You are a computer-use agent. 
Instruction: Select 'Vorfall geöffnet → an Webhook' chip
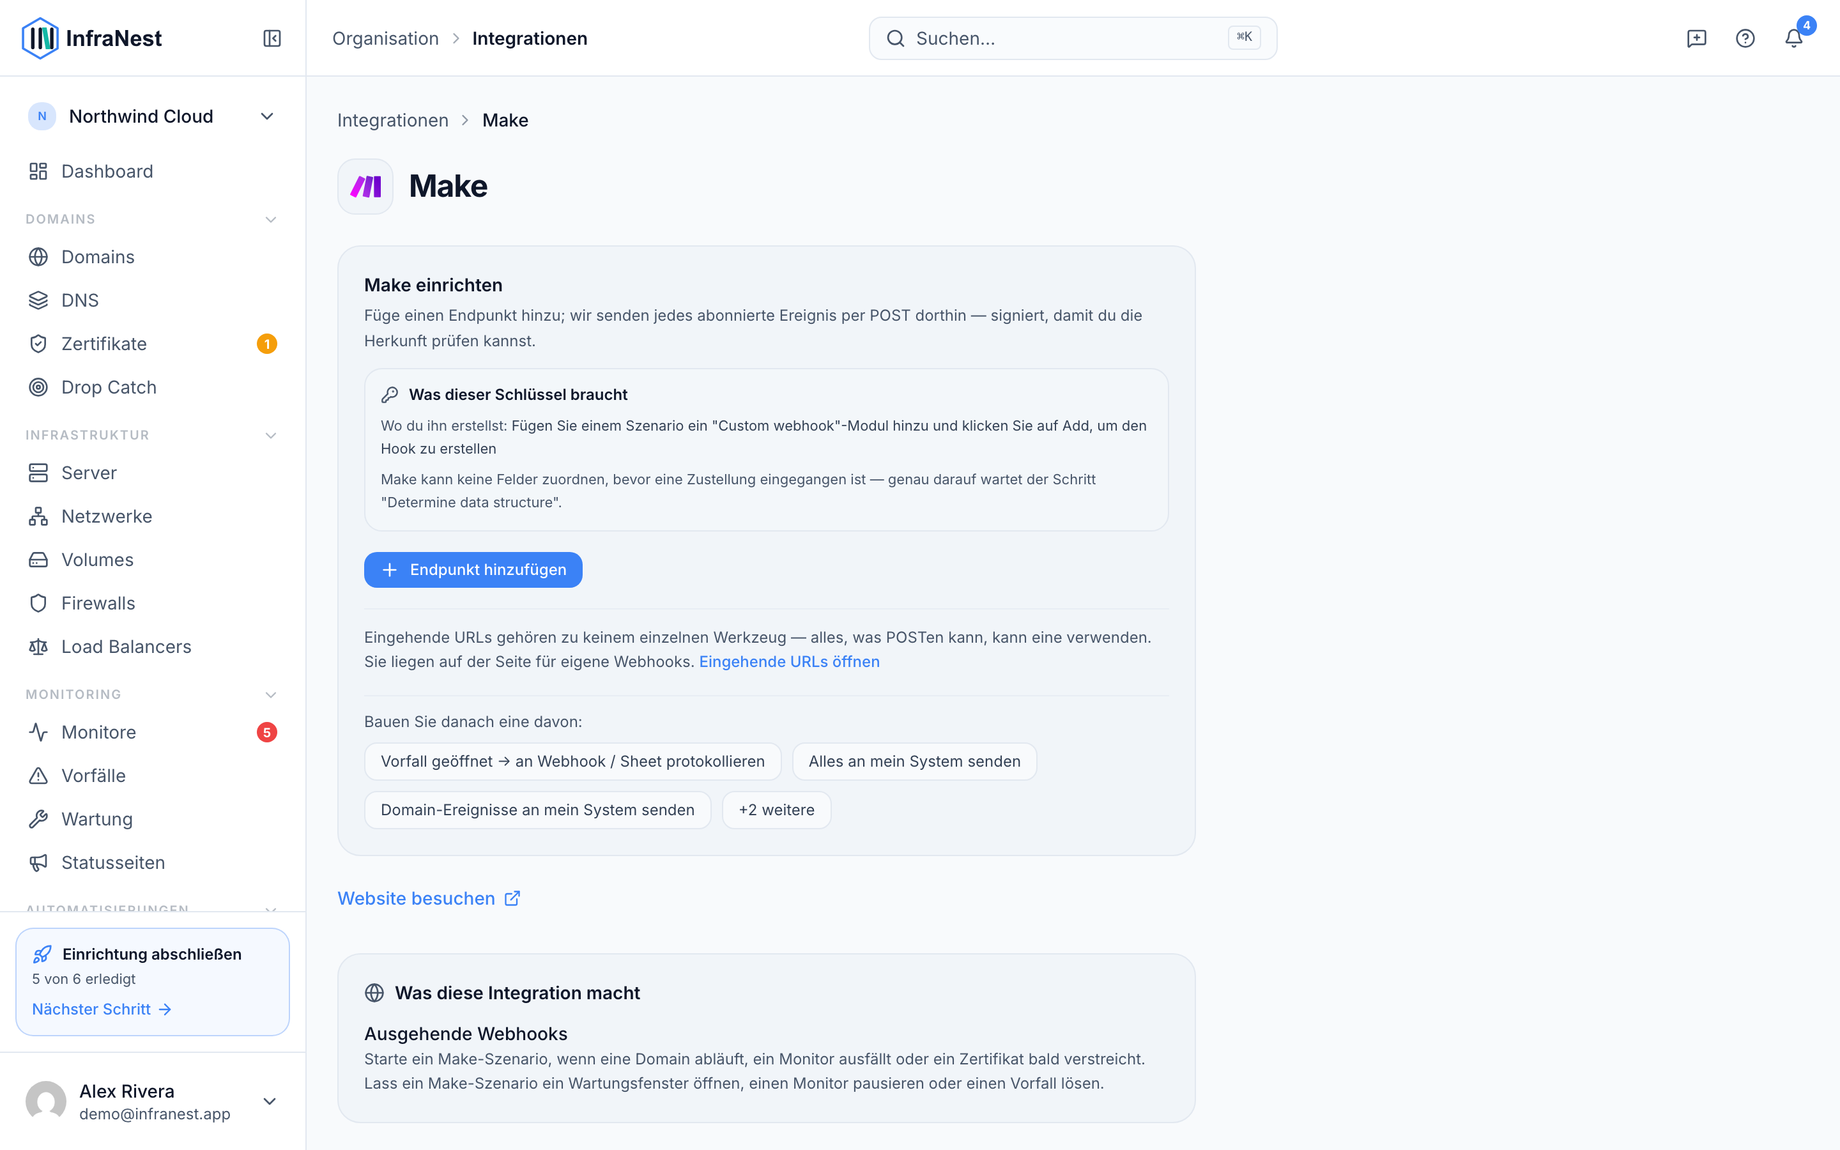click(x=572, y=762)
